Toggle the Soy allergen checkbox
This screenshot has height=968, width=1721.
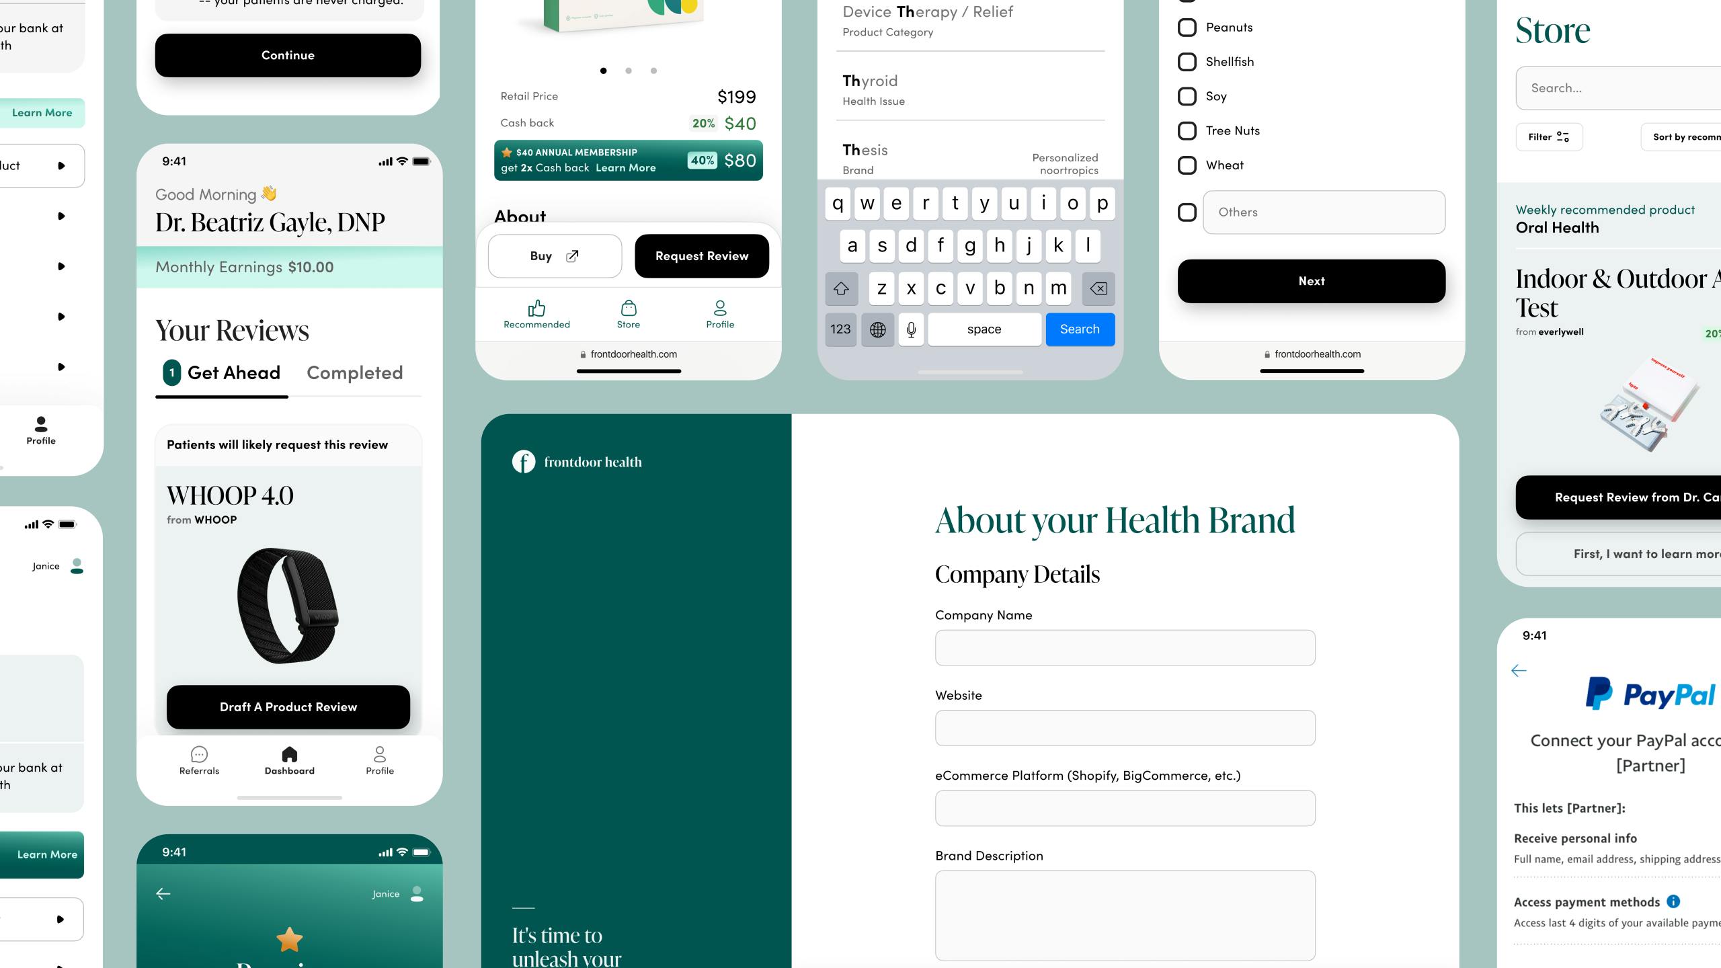coord(1187,95)
